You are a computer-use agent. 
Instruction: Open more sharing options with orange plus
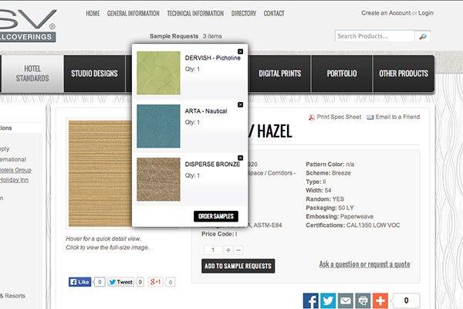(379, 301)
